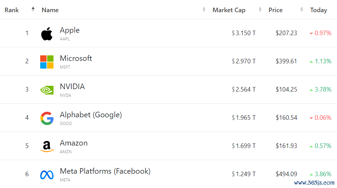Viewport: 337px width, 188px height.
Task: Click the Today column header
Action: pos(318,10)
